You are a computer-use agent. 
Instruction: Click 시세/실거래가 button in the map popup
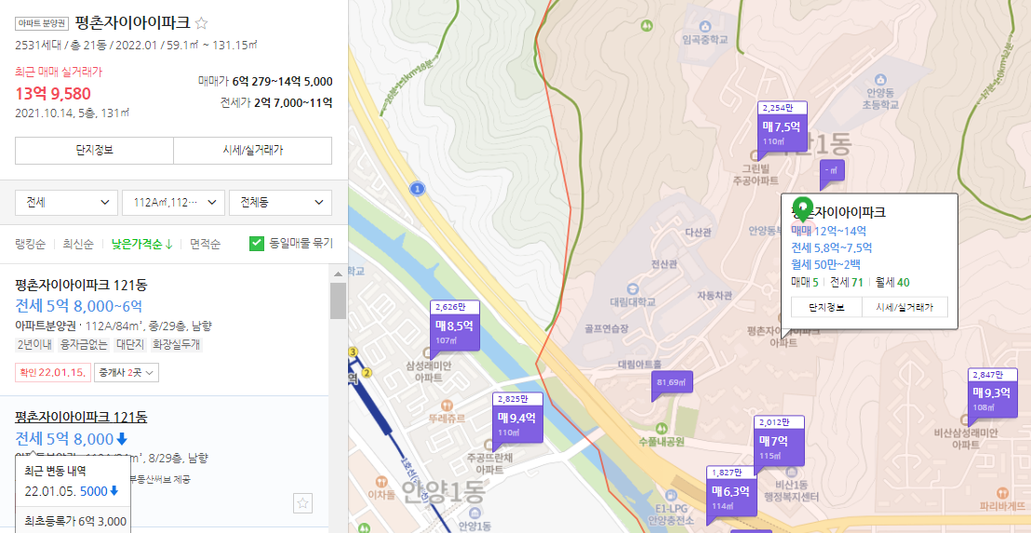click(904, 307)
